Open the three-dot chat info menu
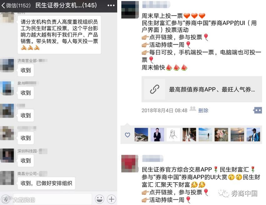 [x=111, y=5]
